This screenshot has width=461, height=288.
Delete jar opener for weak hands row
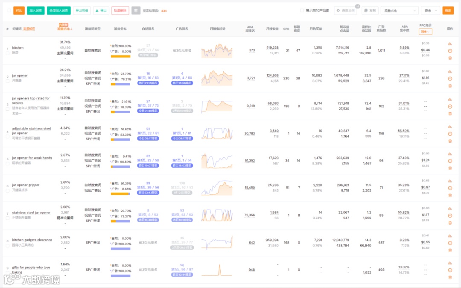(x=450, y=168)
